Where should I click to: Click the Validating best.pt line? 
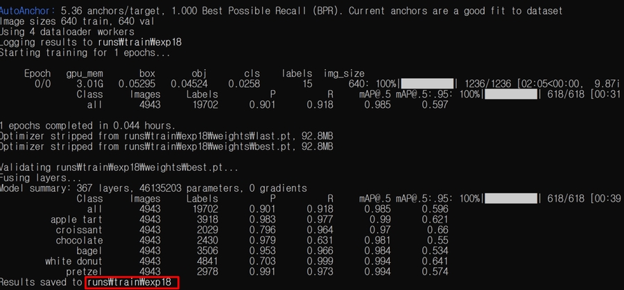point(119,167)
